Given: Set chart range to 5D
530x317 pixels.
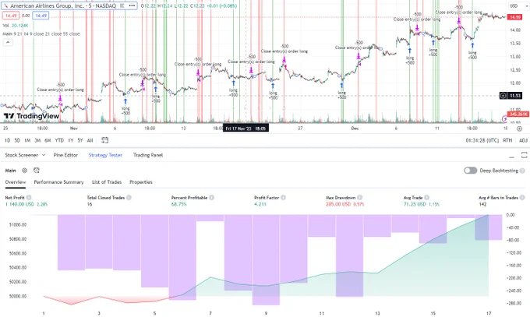Looking at the screenshot, I should pyautogui.click(x=17, y=140).
